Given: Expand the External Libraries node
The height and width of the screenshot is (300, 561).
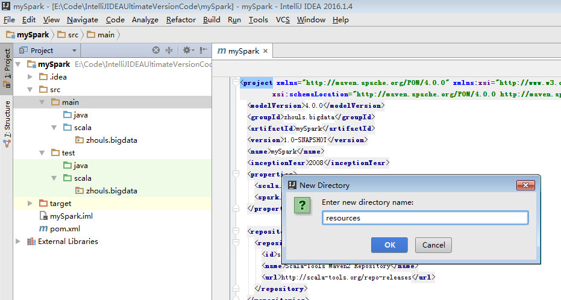Looking at the screenshot, I should pos(18,242).
